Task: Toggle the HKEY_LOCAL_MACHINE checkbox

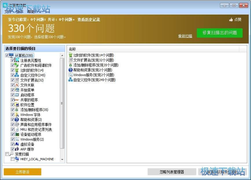Action: (x=12, y=159)
